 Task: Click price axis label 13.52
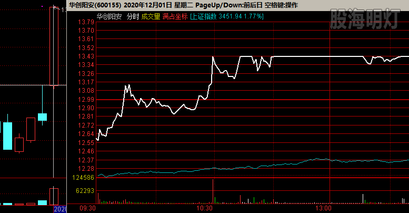tap(86, 48)
